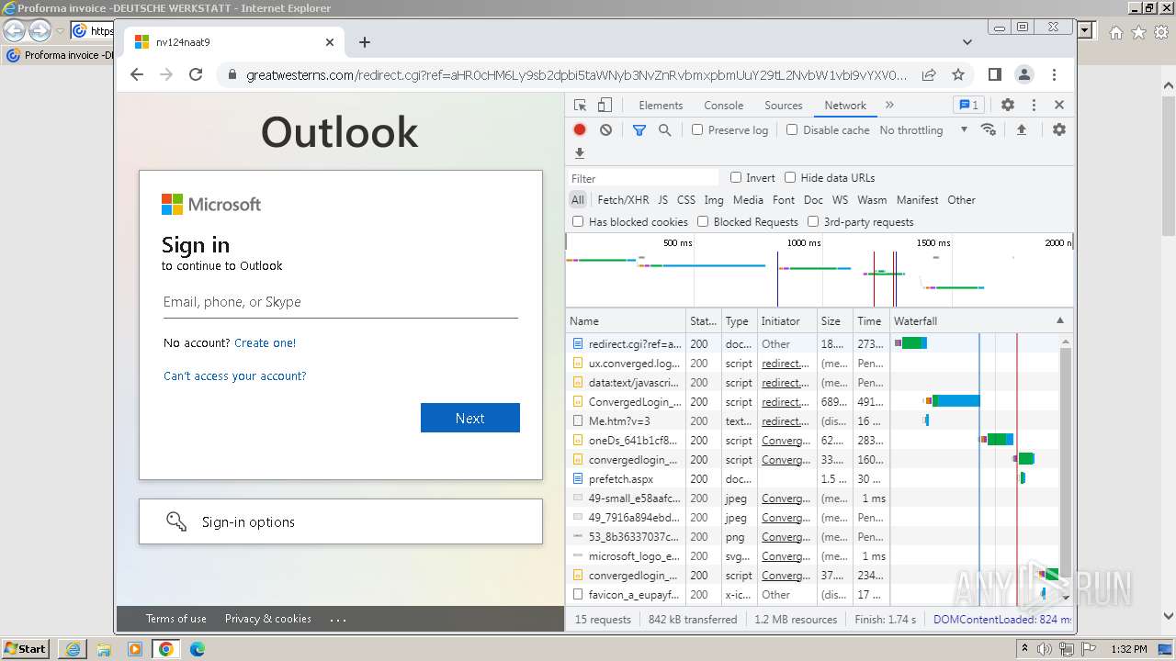Check Blocked Requests

pos(703,221)
